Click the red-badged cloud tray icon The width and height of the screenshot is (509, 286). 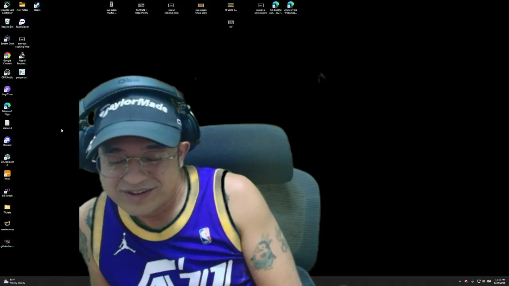click(x=466, y=281)
